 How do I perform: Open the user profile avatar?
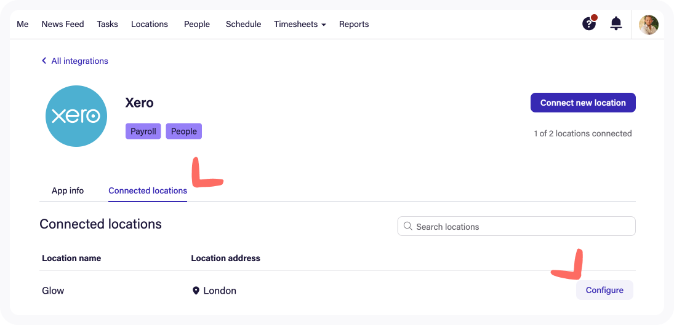click(x=649, y=25)
